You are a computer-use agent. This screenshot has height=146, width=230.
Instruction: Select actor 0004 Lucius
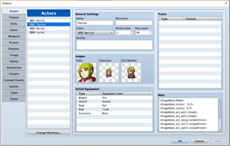(49, 32)
